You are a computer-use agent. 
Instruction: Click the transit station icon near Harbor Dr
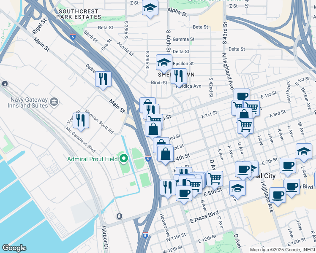(x=119, y=216)
